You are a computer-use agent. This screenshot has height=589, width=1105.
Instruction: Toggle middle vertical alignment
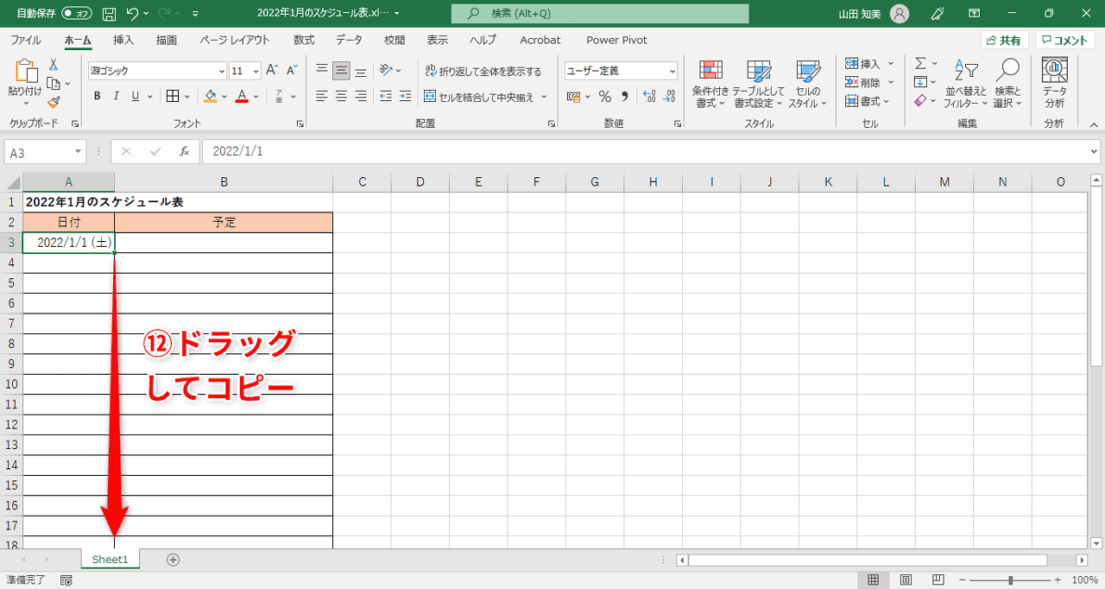point(341,71)
